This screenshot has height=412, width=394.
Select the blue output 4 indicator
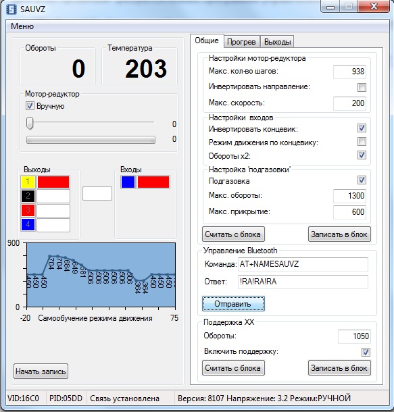(x=28, y=225)
